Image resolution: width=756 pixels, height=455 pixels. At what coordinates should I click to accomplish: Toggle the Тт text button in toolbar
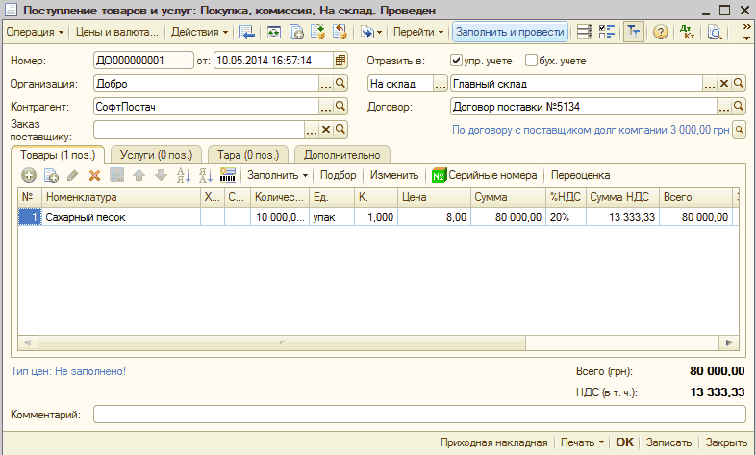click(x=634, y=33)
